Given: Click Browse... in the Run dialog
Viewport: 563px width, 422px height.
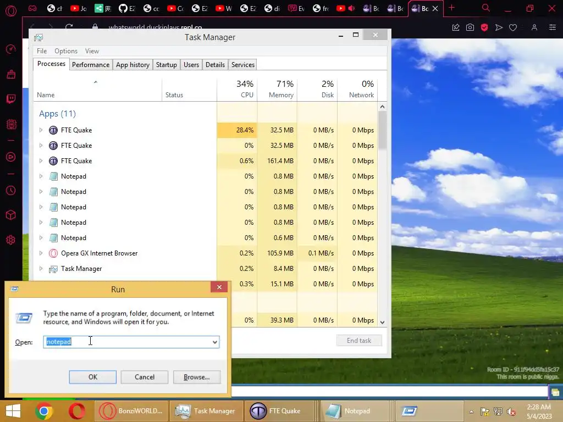Looking at the screenshot, I should [x=196, y=377].
